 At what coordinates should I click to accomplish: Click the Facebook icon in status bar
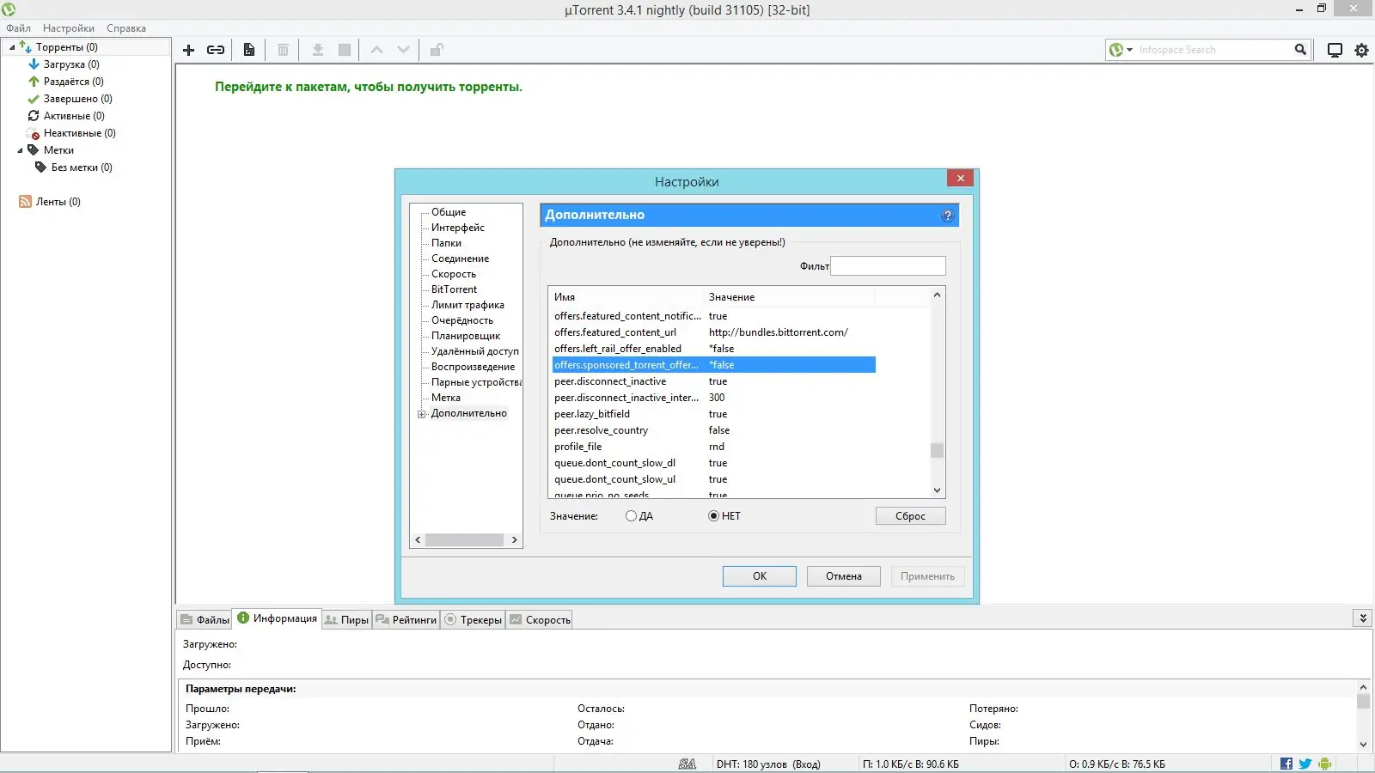pos(1286,764)
